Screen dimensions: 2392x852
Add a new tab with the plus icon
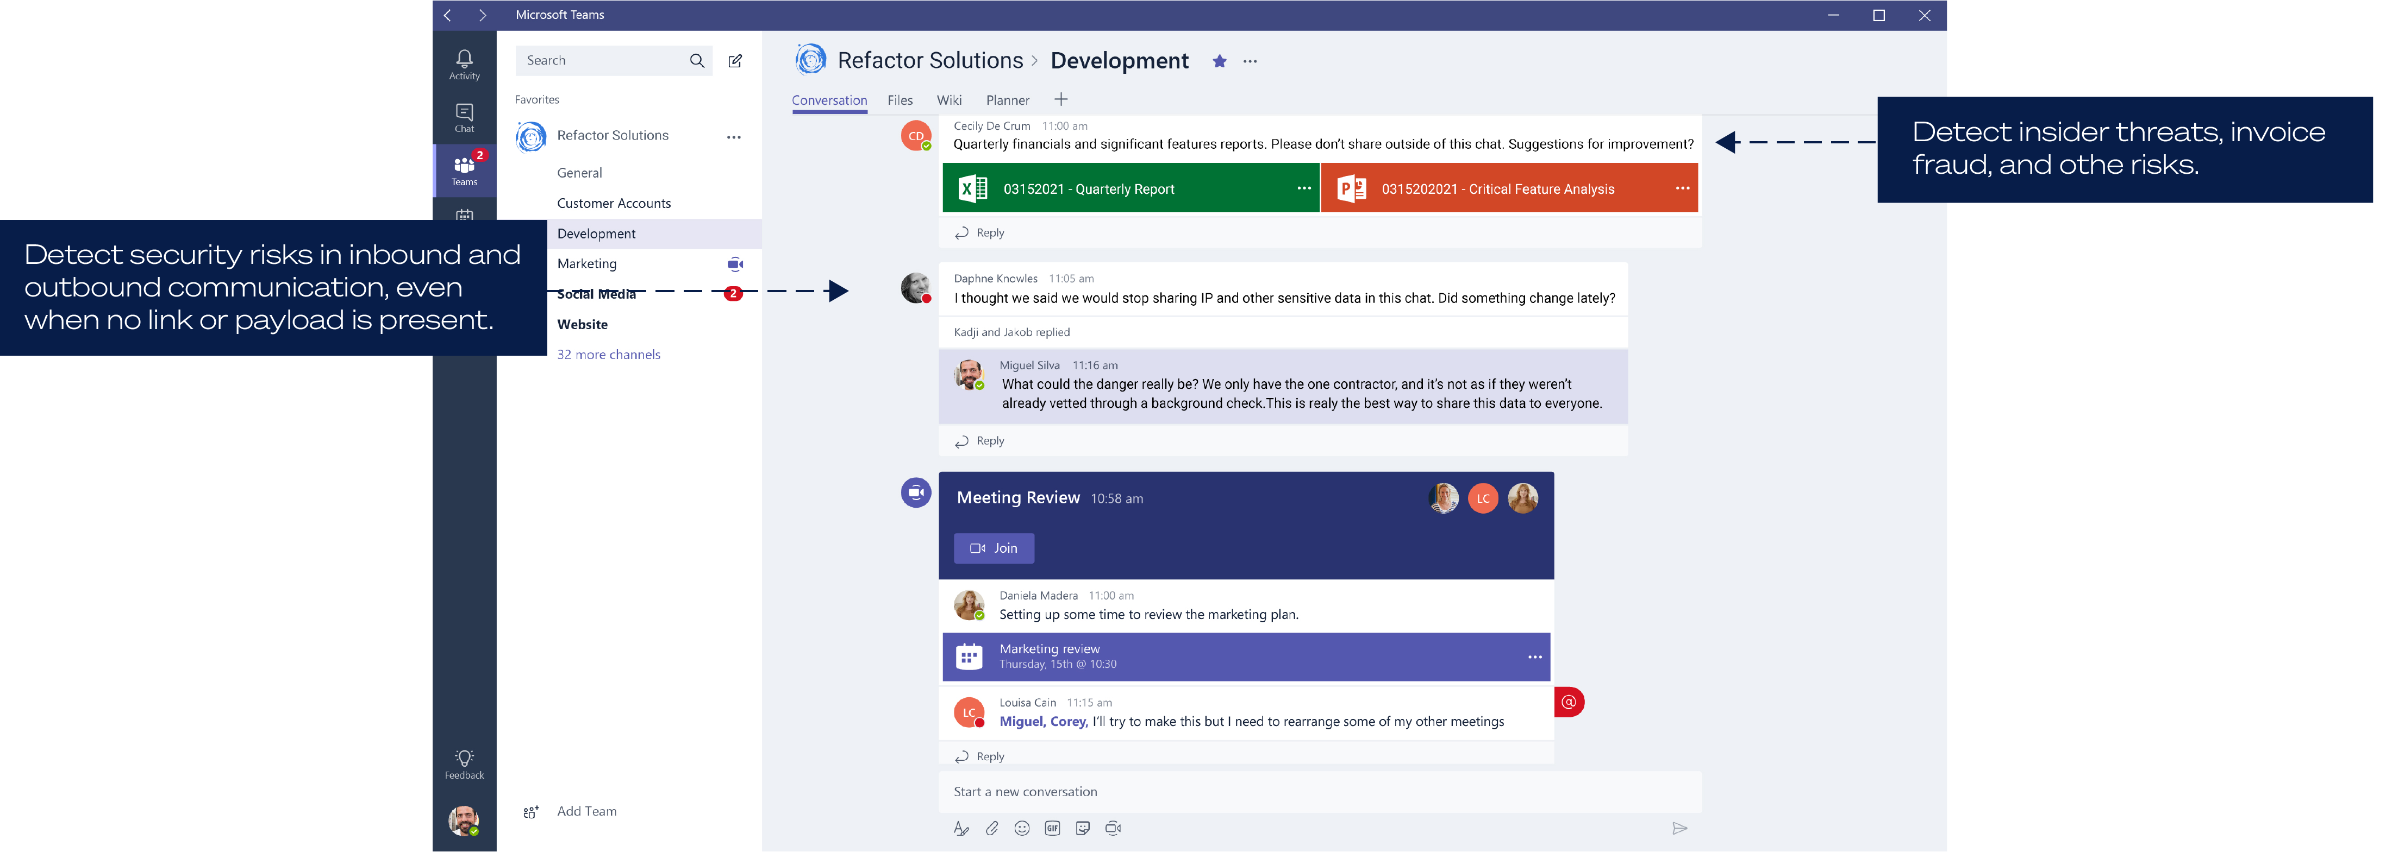click(x=1060, y=99)
